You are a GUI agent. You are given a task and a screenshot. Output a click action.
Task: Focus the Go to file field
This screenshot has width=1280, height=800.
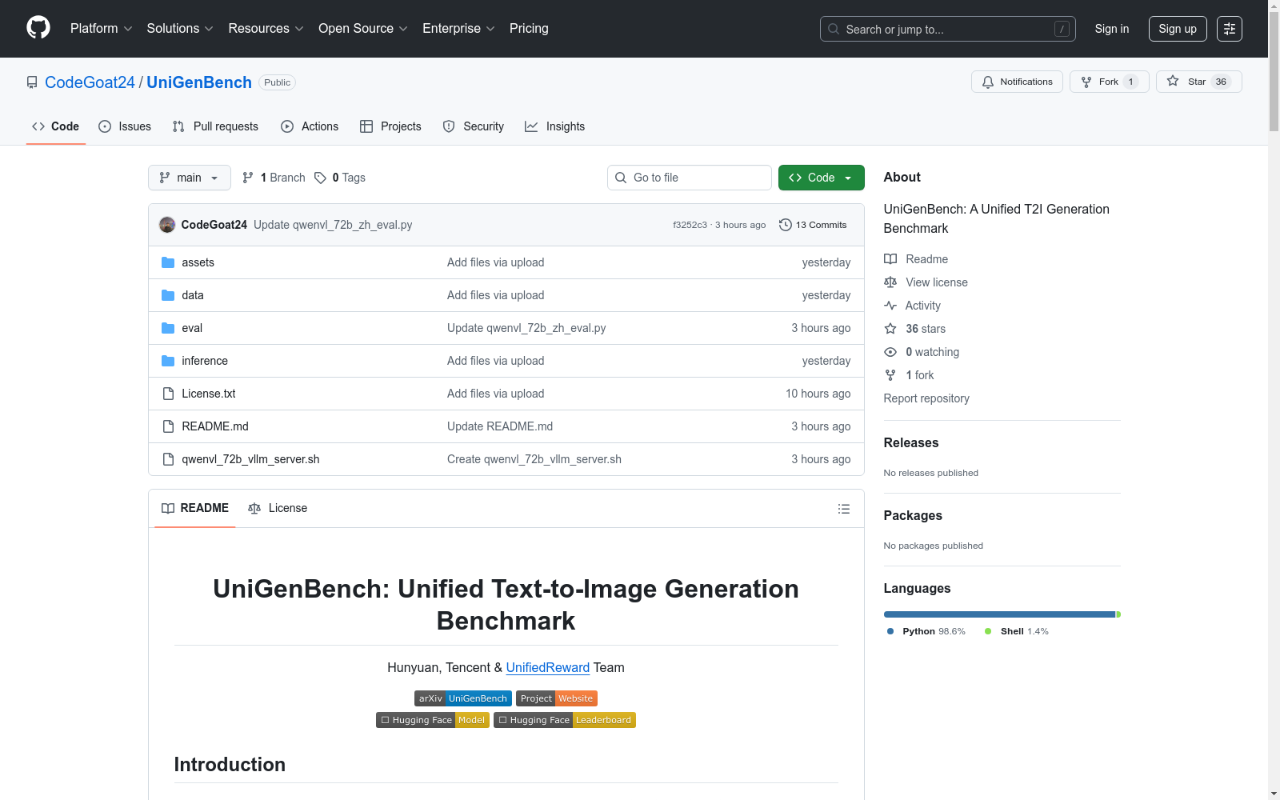pyautogui.click(x=690, y=178)
